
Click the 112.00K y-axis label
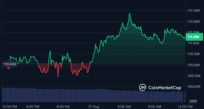[x=193, y=22]
